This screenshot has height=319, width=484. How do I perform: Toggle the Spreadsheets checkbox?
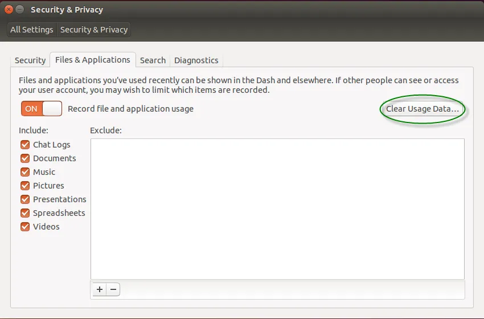(x=25, y=213)
